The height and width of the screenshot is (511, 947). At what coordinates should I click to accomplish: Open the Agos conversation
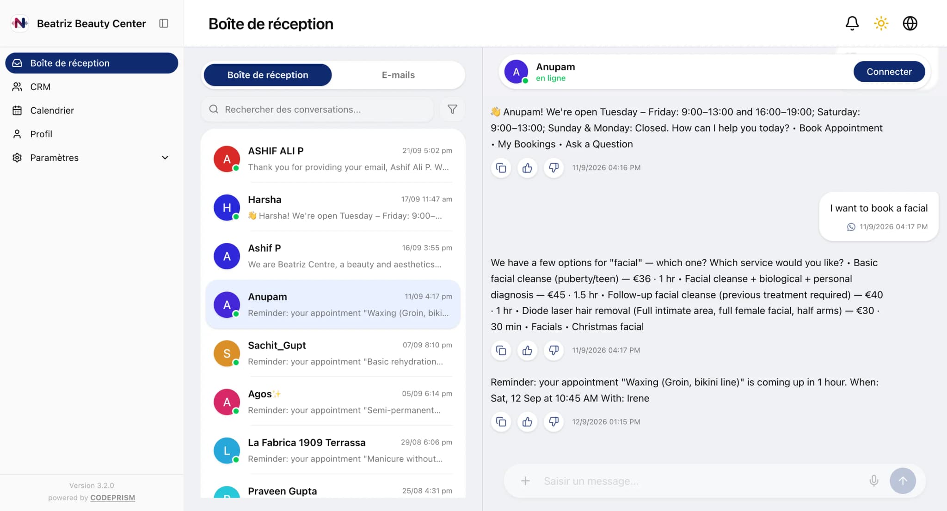[x=333, y=402]
